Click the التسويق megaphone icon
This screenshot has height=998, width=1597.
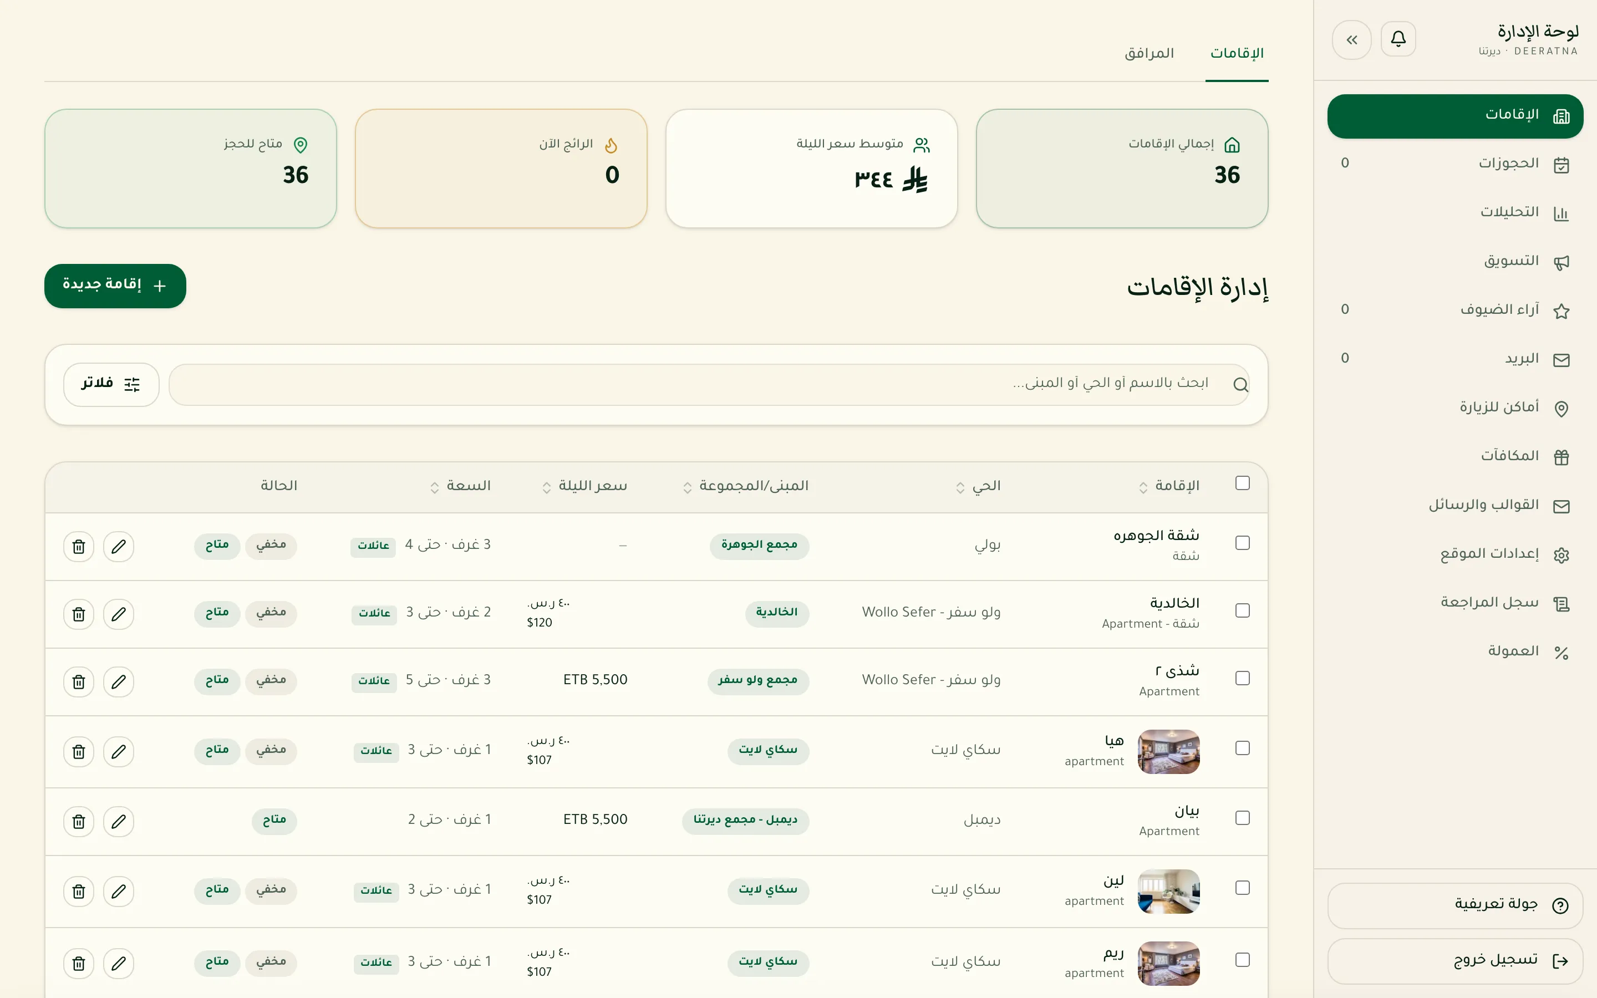[x=1561, y=262]
